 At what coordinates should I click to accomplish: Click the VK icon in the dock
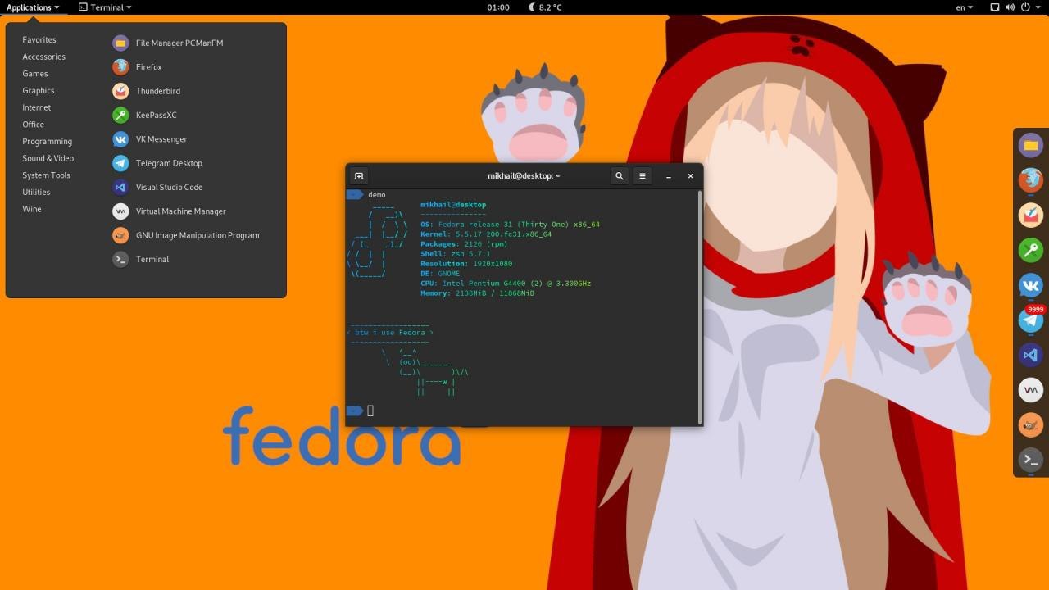(x=1031, y=285)
